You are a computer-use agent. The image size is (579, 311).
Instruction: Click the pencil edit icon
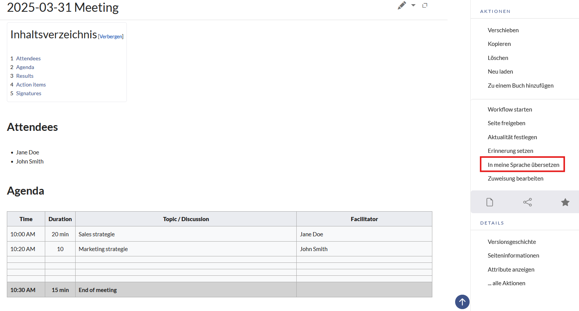pyautogui.click(x=402, y=5)
